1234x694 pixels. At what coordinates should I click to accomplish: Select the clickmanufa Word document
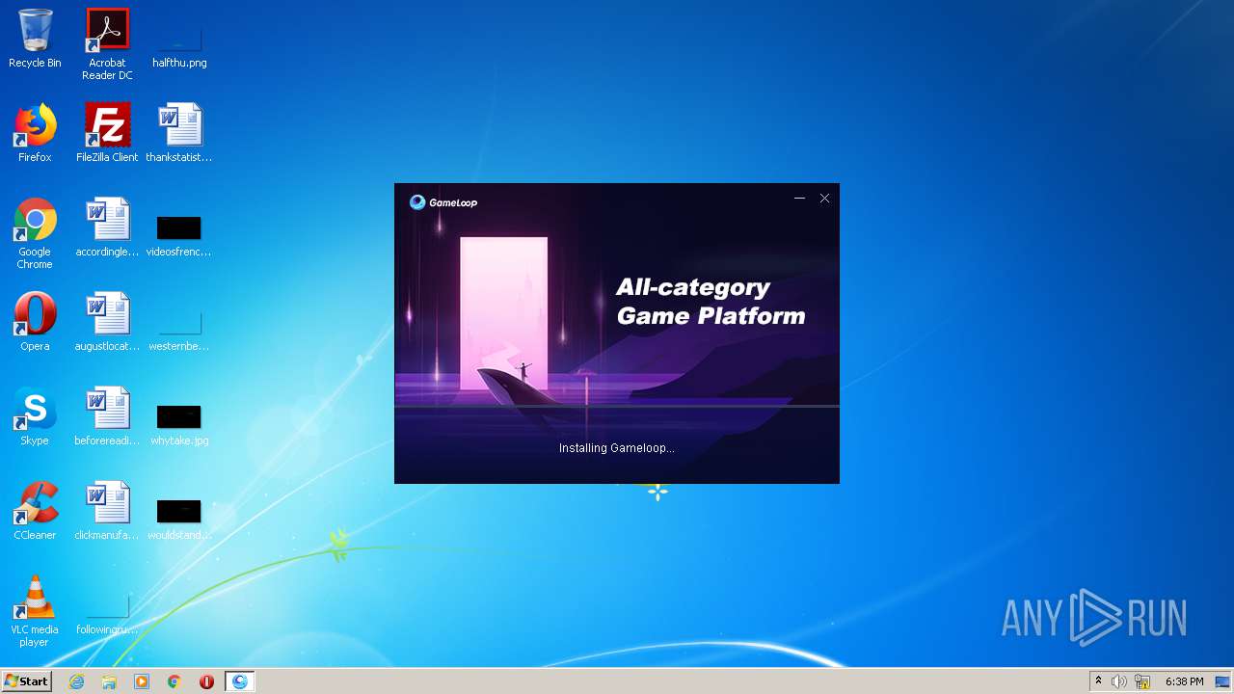107,510
